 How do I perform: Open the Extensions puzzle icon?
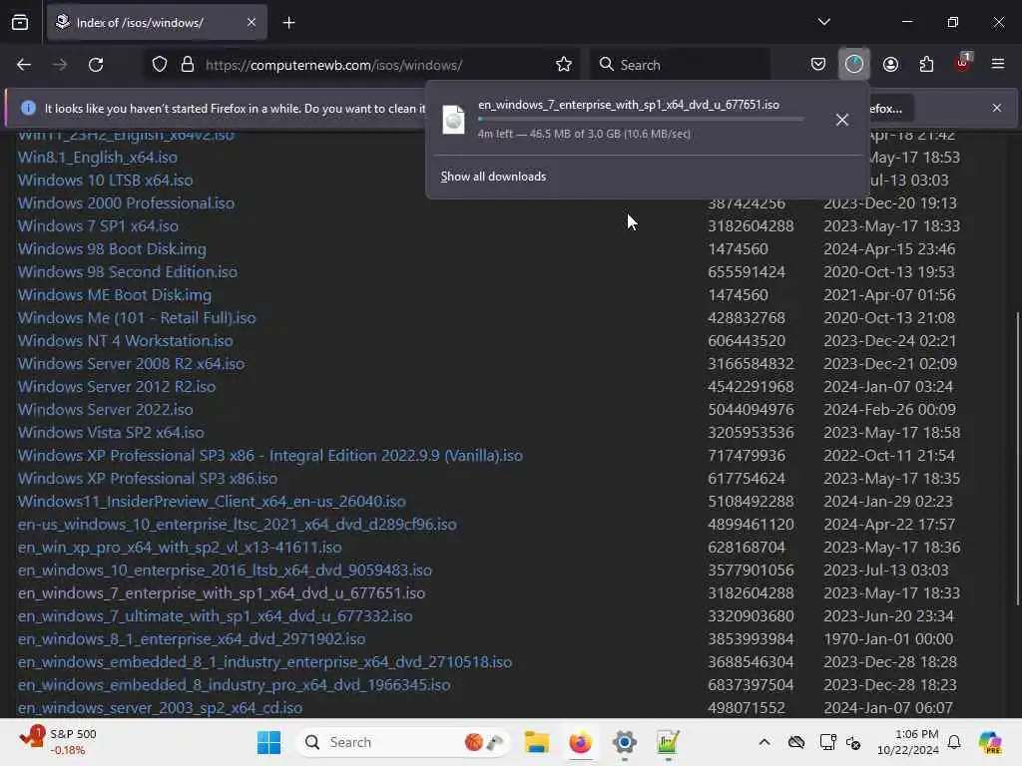pyautogui.click(x=926, y=65)
